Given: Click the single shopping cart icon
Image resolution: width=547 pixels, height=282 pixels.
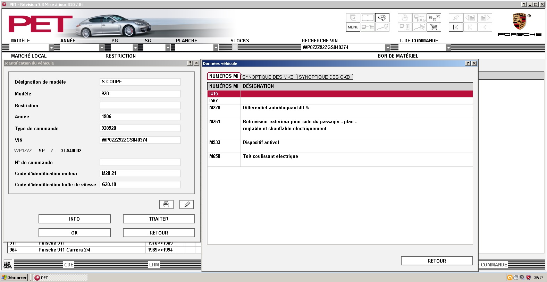Looking at the screenshot, I should pos(434,27).
